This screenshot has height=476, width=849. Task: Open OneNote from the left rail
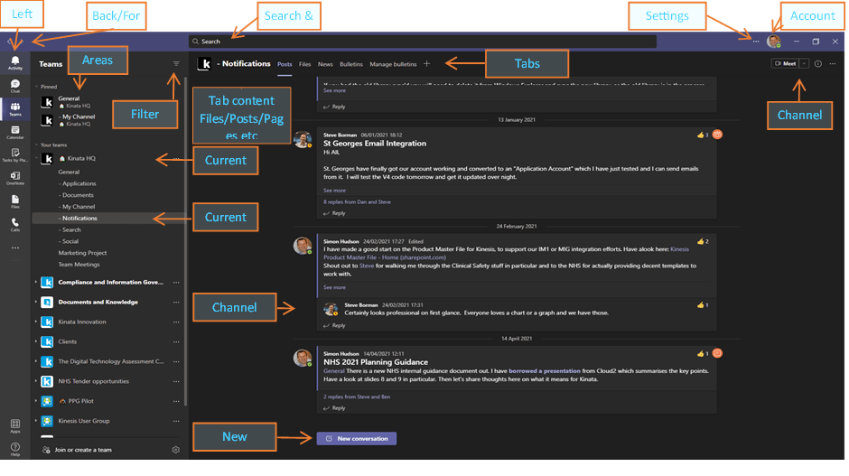coord(15,179)
